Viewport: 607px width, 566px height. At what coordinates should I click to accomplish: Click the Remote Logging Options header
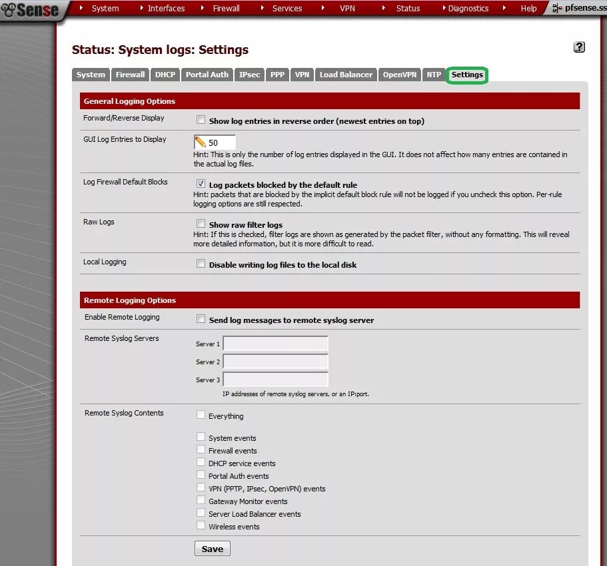coord(330,300)
